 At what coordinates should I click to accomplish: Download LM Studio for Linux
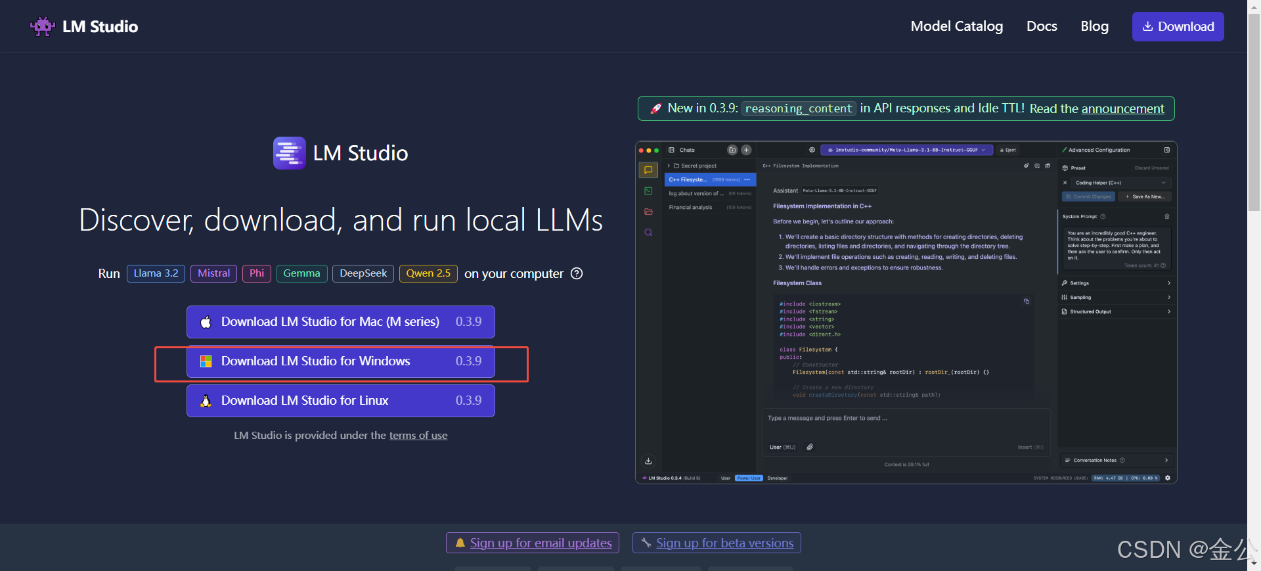[x=340, y=401]
